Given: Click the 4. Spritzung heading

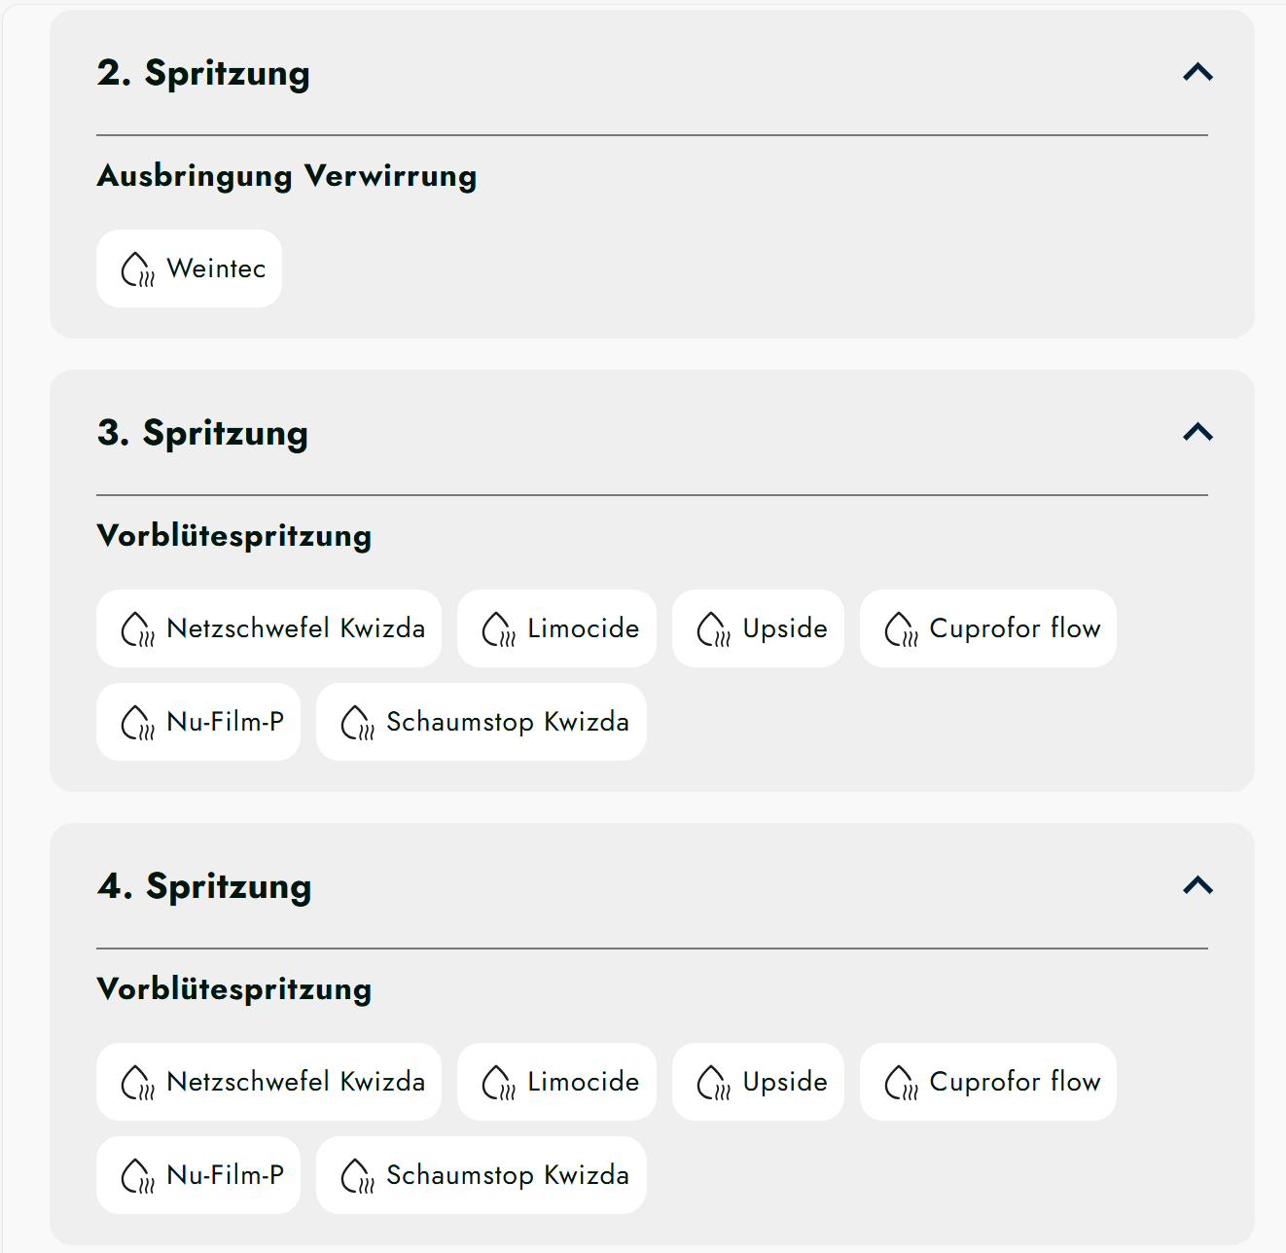Looking at the screenshot, I should click(204, 886).
